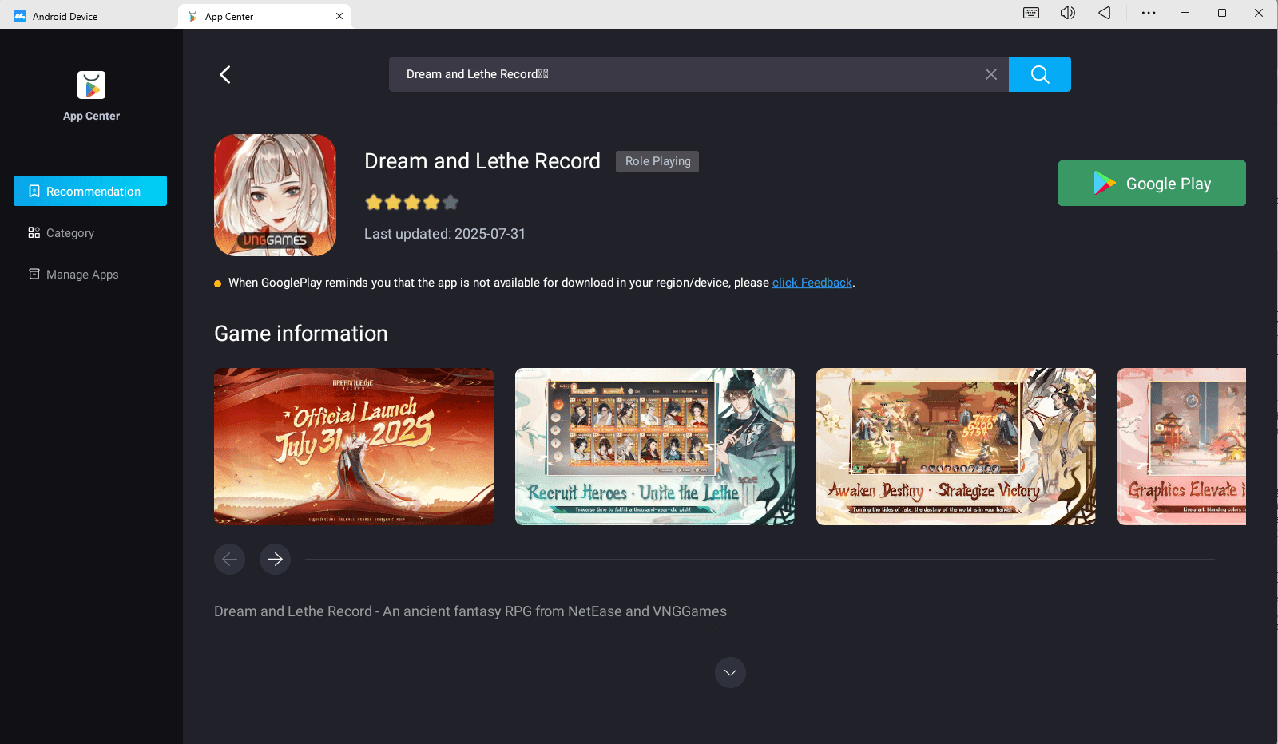Viewport: 1278px width, 744px height.
Task: Click the Dream and Lethe Record title
Action: click(x=482, y=161)
